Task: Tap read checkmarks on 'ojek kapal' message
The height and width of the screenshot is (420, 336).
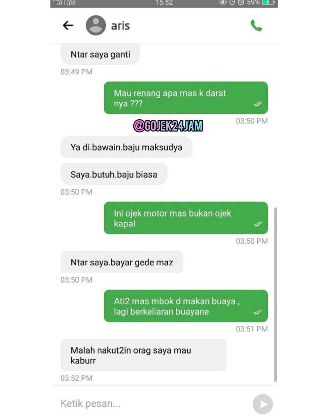Action: [x=258, y=224]
